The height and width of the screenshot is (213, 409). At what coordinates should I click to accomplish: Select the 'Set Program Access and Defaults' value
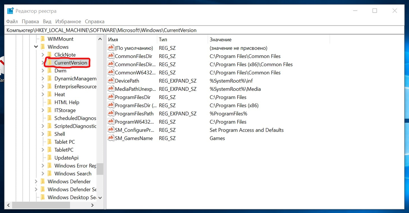pyautogui.click(x=246, y=130)
